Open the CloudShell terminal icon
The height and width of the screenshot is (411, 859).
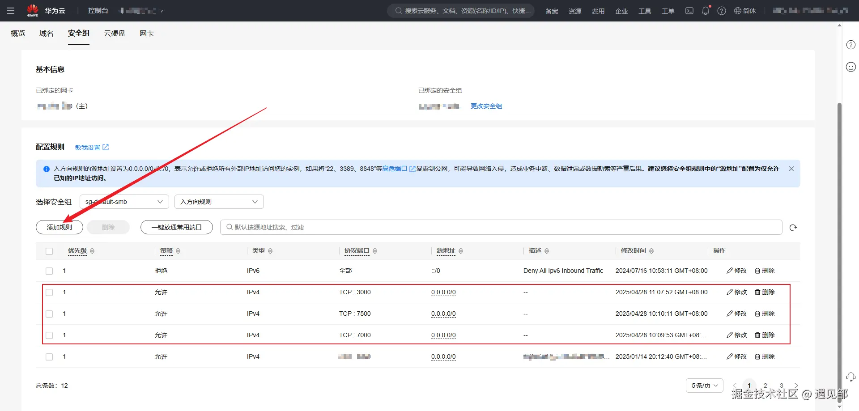(x=689, y=11)
